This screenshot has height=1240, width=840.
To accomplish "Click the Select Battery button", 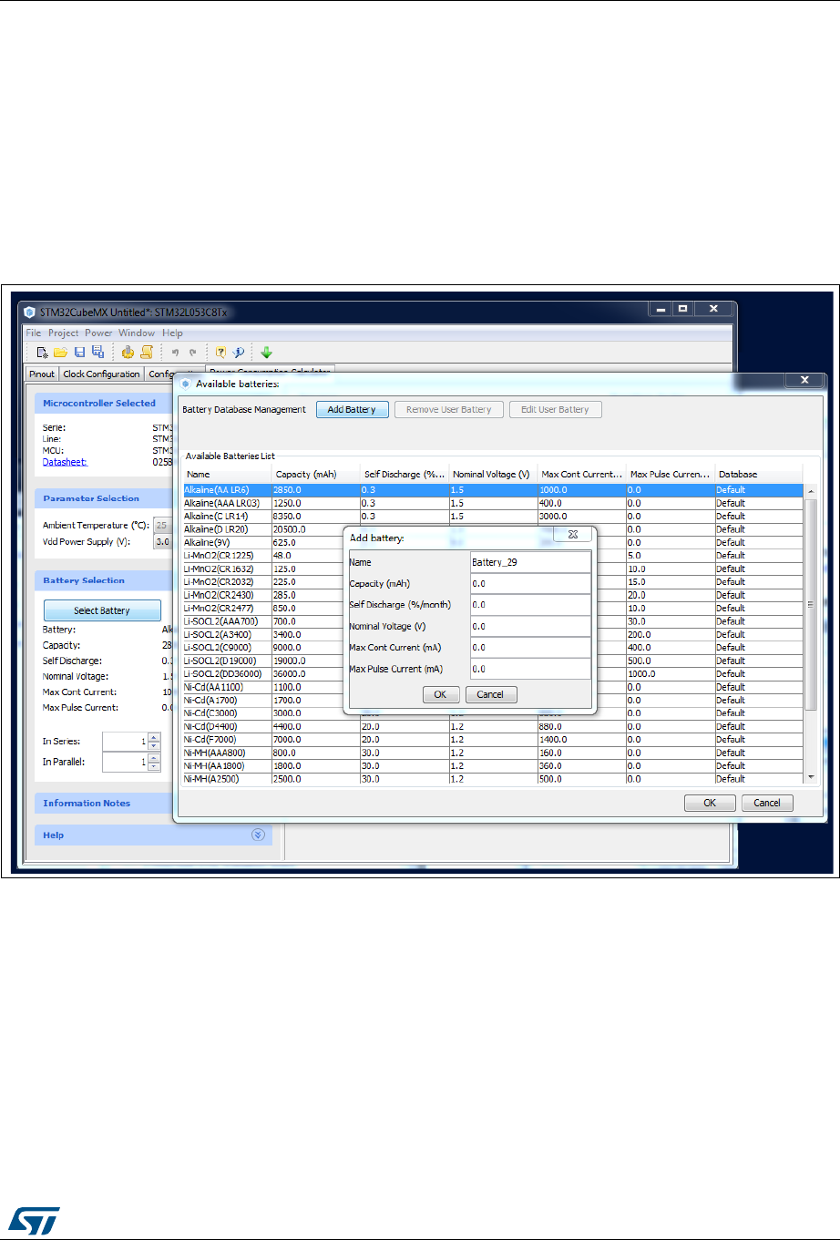I will (x=102, y=610).
